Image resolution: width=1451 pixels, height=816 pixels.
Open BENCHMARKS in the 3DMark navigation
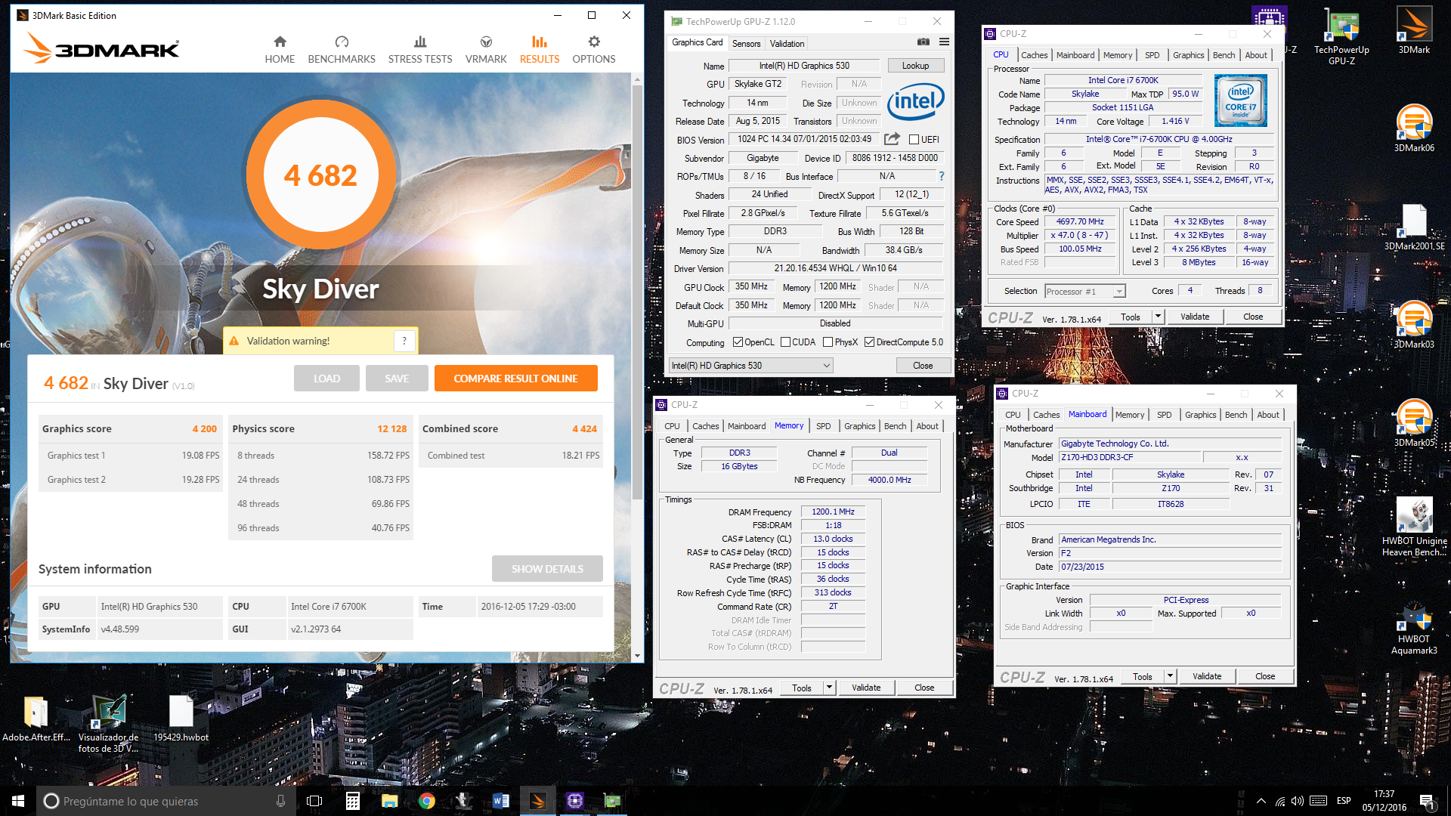(342, 50)
